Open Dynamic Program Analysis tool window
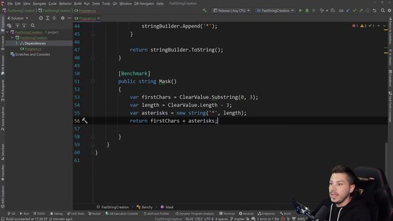The height and width of the screenshot is (221, 393). 194,214
